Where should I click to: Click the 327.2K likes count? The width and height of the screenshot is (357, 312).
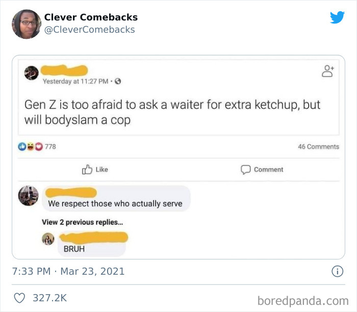(x=50, y=297)
